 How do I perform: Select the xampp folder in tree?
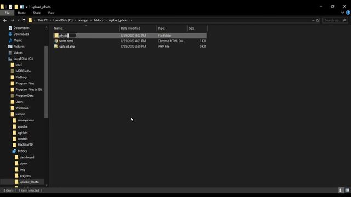[x=20, y=114]
